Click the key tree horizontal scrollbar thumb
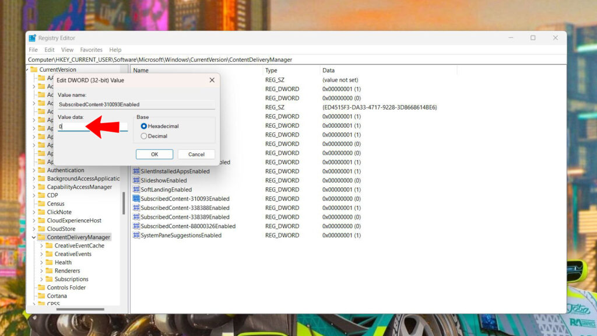The width and height of the screenshot is (597, 336). click(80, 309)
